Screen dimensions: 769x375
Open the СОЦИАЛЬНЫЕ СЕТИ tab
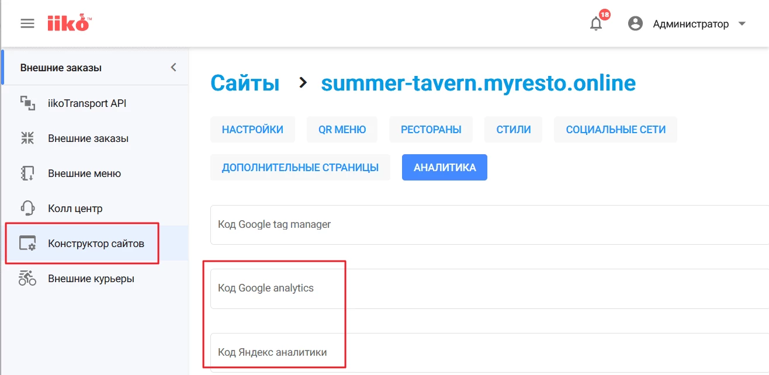click(x=615, y=130)
